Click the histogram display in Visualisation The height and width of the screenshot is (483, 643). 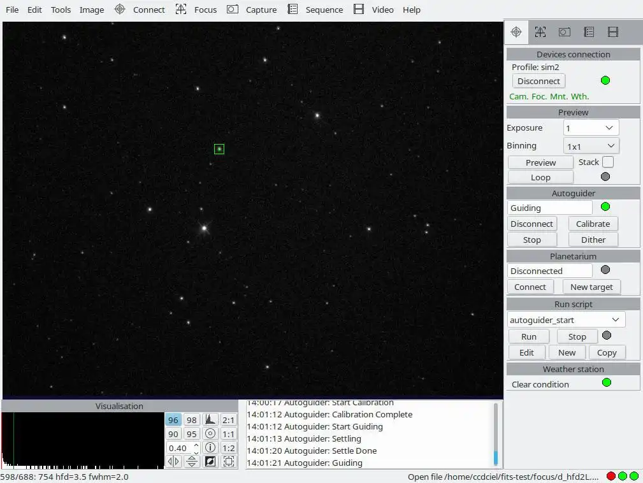(x=83, y=440)
